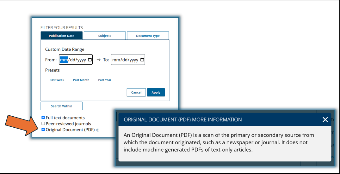Open the From date calendar picker icon
Screen dimensions: 340x174
pos(90,60)
